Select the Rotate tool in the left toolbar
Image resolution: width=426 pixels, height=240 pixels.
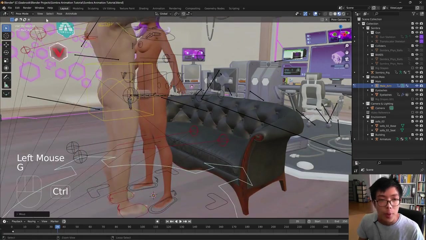[x=6, y=52]
